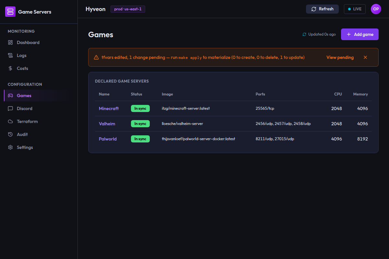Click the Minecraft CPU value 2048

[x=336, y=108]
